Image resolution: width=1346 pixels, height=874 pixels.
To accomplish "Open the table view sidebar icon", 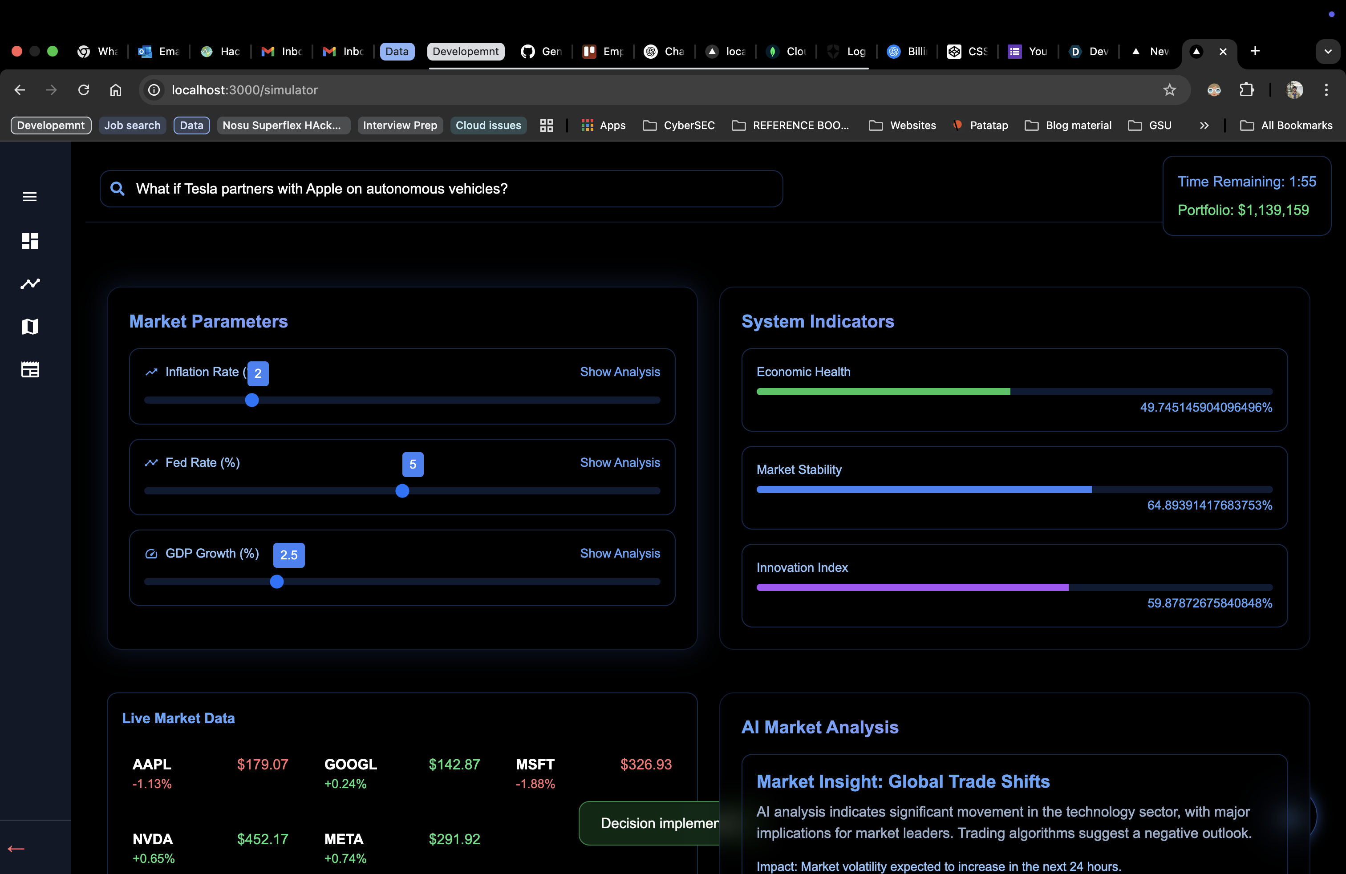I will 30,370.
